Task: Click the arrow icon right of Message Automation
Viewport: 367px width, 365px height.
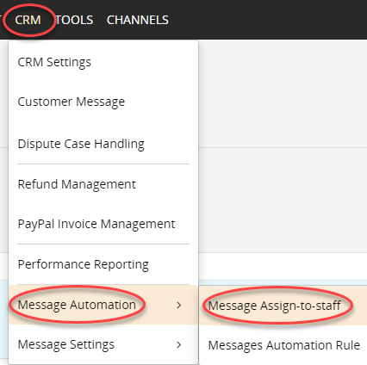Action: click(x=179, y=305)
